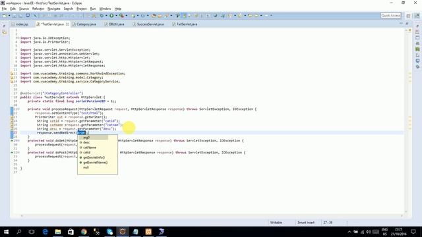The width and height of the screenshot is (422, 237).
Task: Collapse the doPost method fold marker
Action: coord(18,152)
